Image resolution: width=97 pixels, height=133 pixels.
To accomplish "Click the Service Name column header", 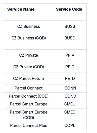I will (21, 9).
